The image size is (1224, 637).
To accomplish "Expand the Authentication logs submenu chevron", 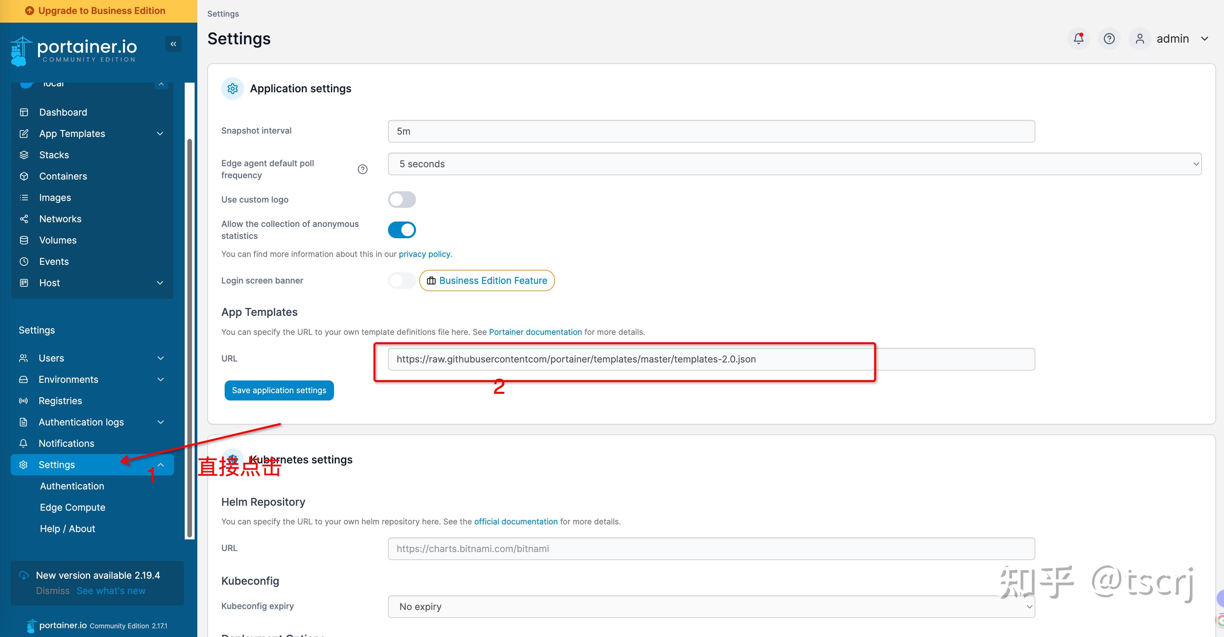I will tap(161, 422).
